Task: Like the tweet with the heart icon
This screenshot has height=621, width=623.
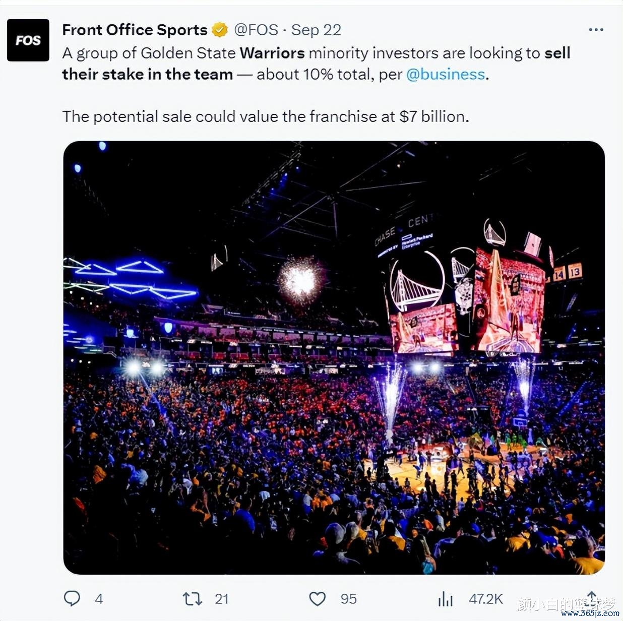Action: point(317,599)
